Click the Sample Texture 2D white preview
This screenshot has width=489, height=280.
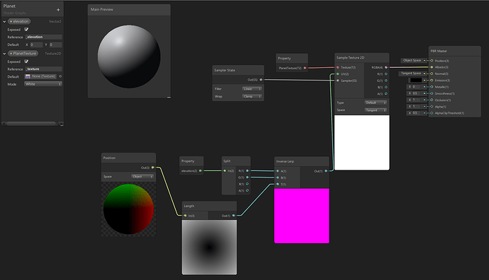pyautogui.click(x=361, y=143)
